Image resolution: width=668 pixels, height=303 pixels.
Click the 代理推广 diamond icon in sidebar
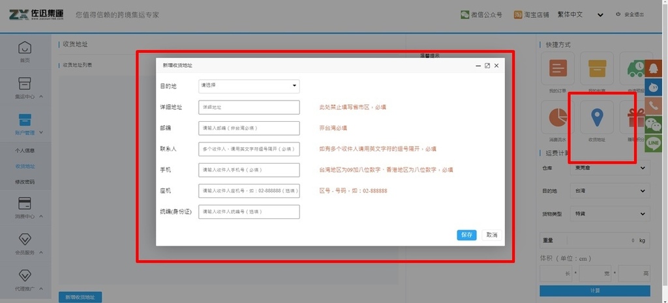(x=25, y=276)
